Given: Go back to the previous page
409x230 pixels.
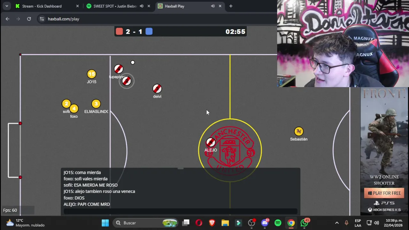Looking at the screenshot, I should click(7, 19).
